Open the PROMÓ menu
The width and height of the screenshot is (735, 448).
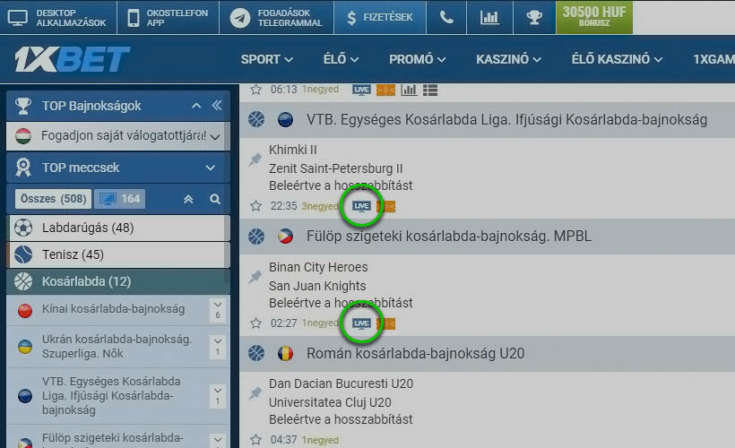(417, 59)
